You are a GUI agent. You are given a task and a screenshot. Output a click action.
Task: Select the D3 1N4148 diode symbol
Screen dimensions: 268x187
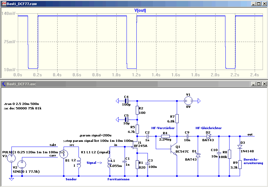pos(240,147)
